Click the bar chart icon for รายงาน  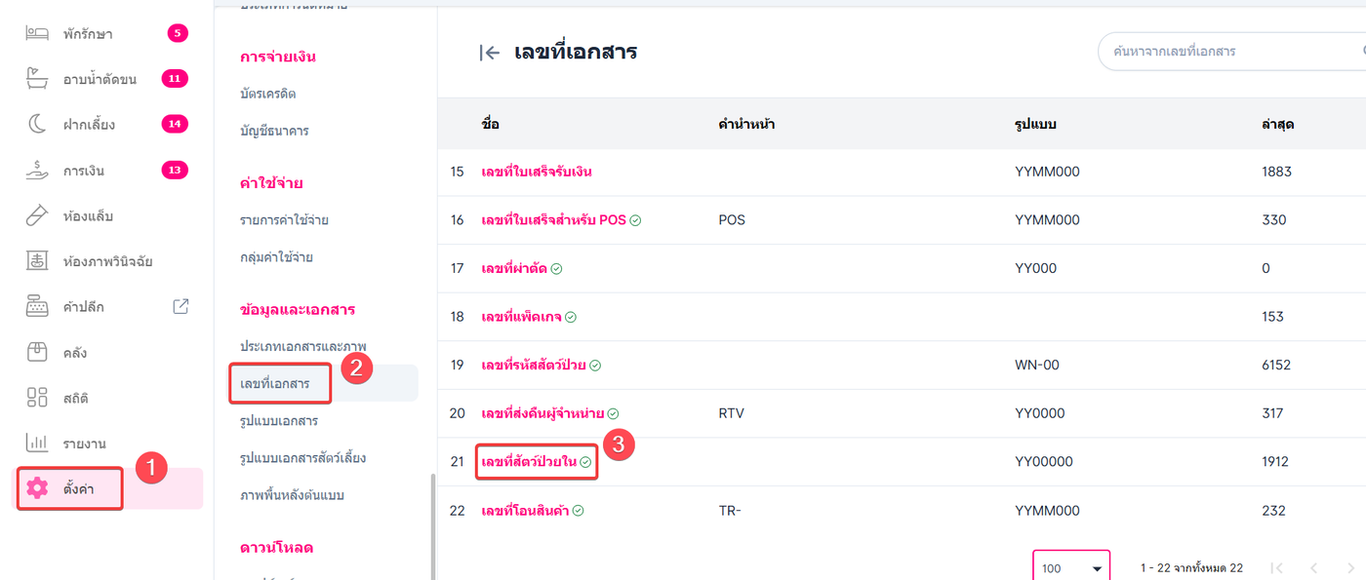click(x=37, y=444)
